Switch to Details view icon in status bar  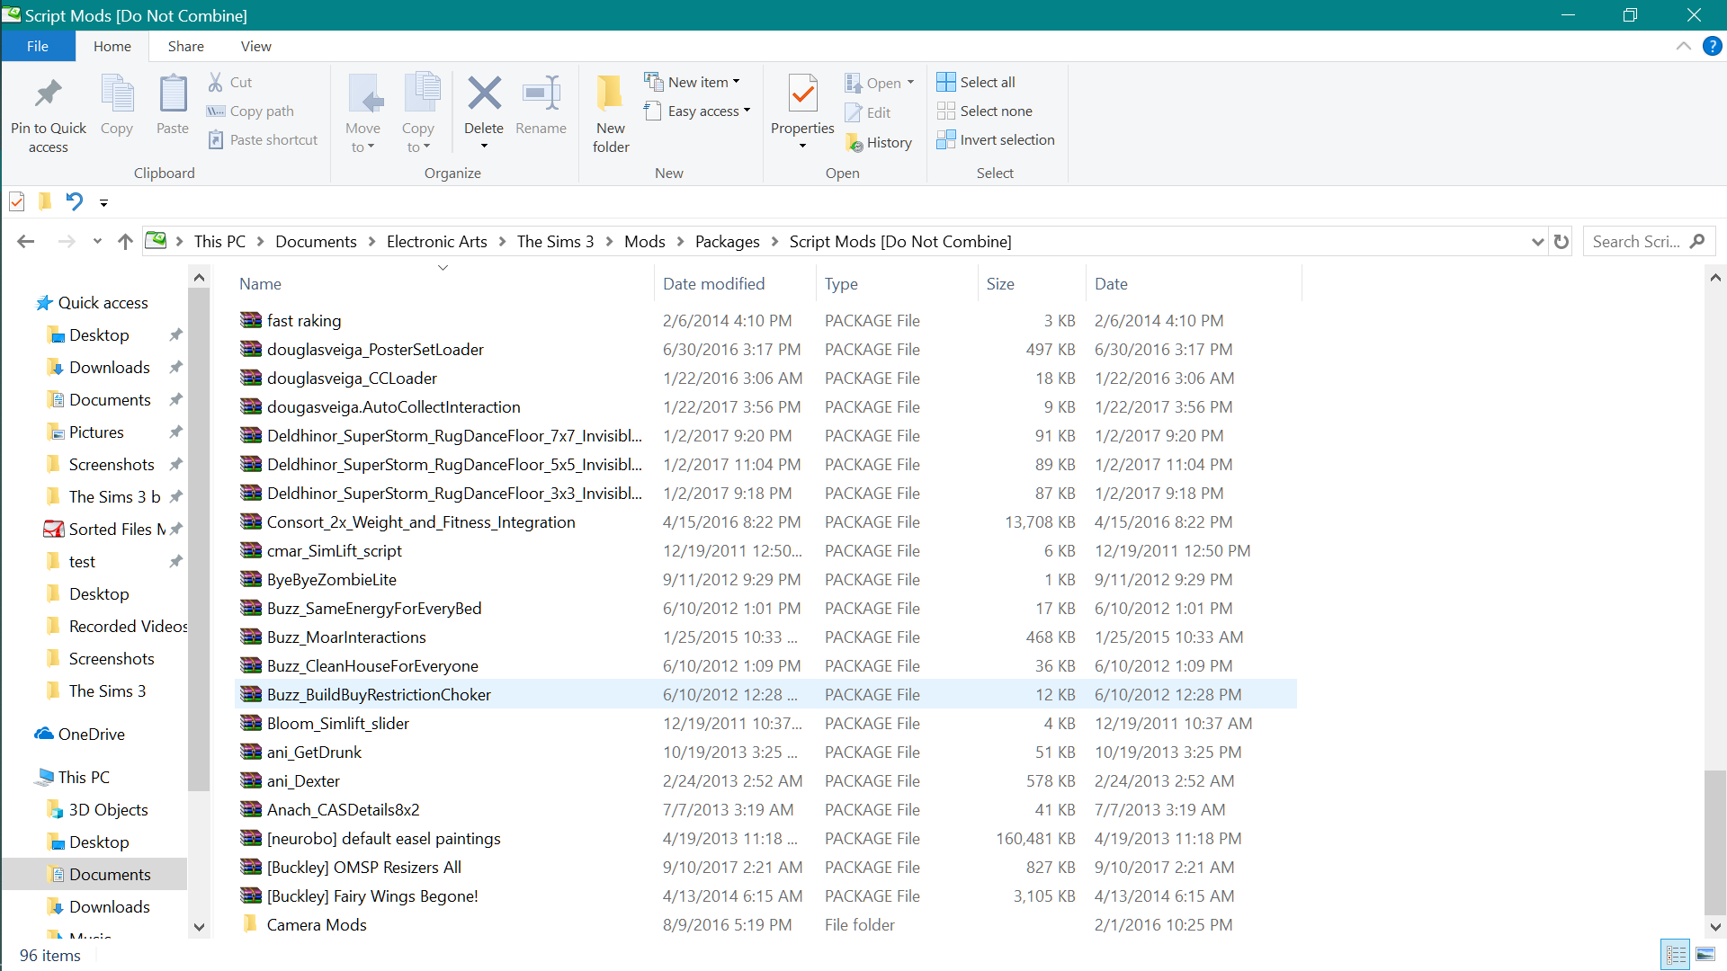pyautogui.click(x=1676, y=955)
